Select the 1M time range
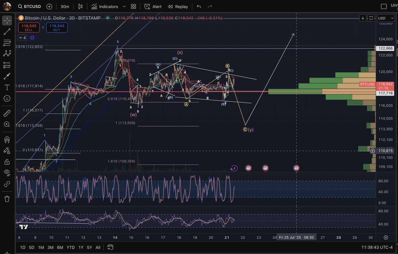Viewport: 398px width, 254px height. click(41, 247)
